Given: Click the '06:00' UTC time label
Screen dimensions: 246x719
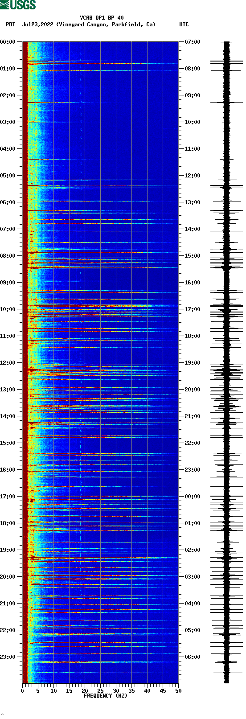Looking at the screenshot, I should coord(193,657).
